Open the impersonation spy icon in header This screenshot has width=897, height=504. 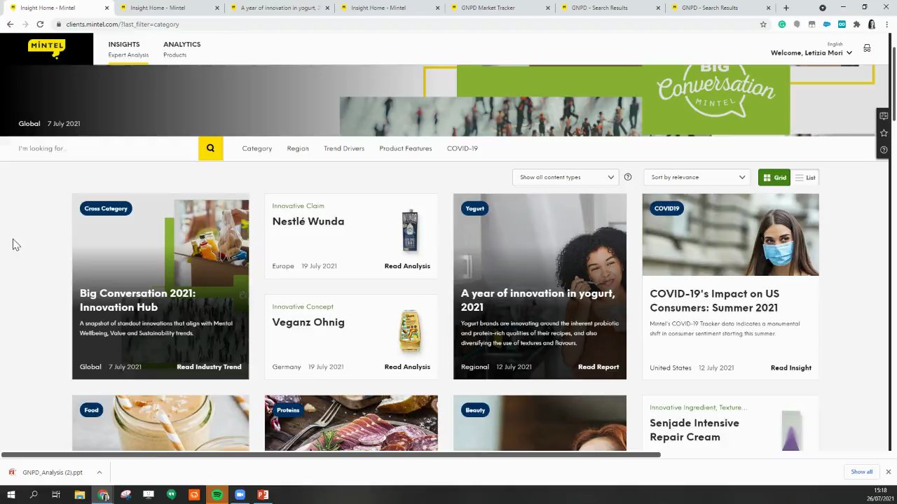click(x=867, y=48)
